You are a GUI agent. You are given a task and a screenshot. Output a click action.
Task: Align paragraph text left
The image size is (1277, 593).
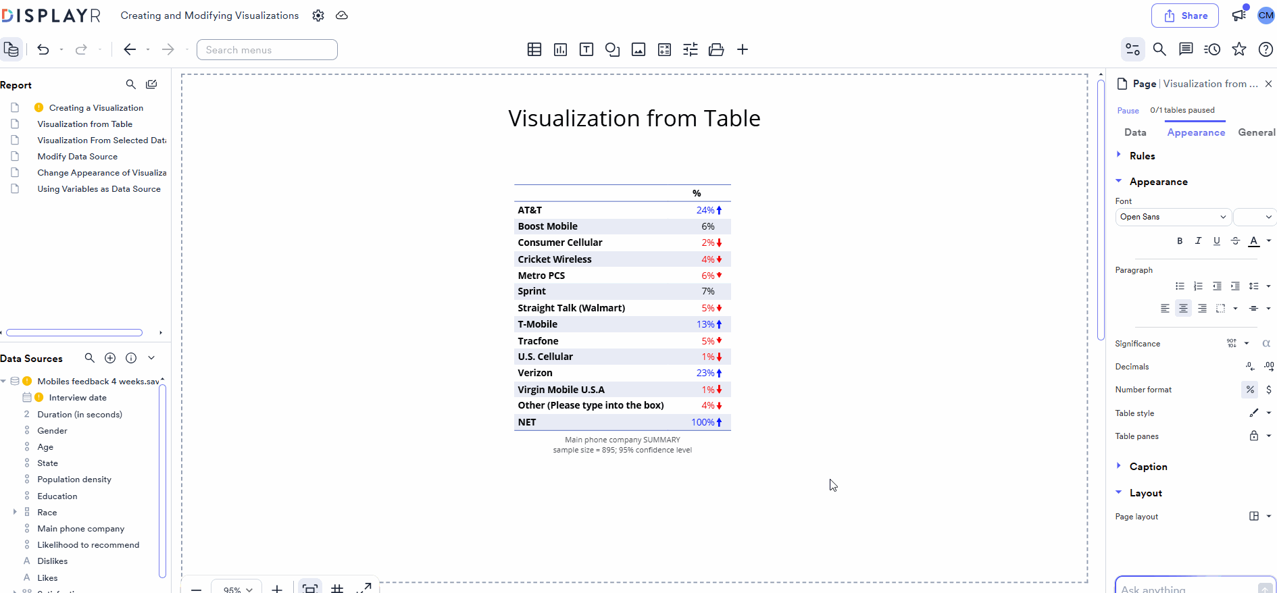(1165, 309)
